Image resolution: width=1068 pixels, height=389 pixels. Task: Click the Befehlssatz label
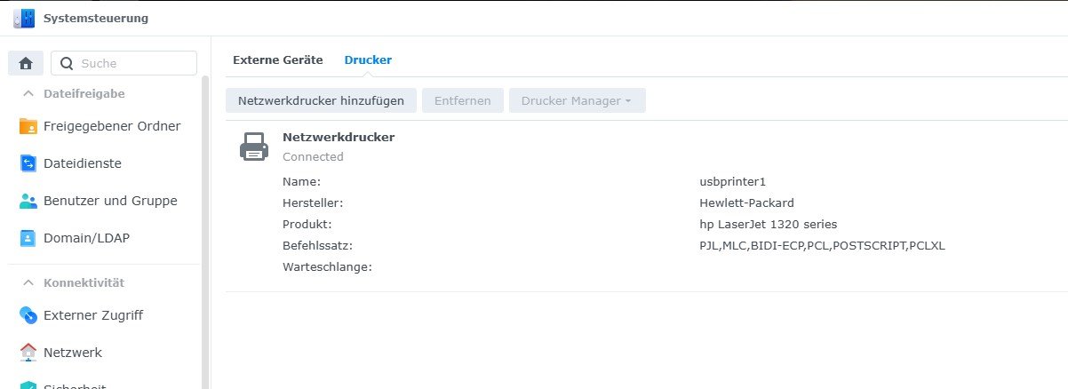(x=318, y=246)
